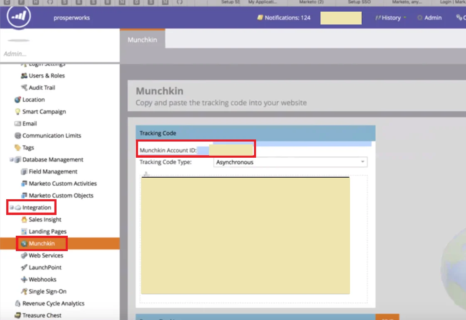Click the Treasure Chest icon
Image resolution: width=466 pixels, height=320 pixels.
[x=18, y=315]
